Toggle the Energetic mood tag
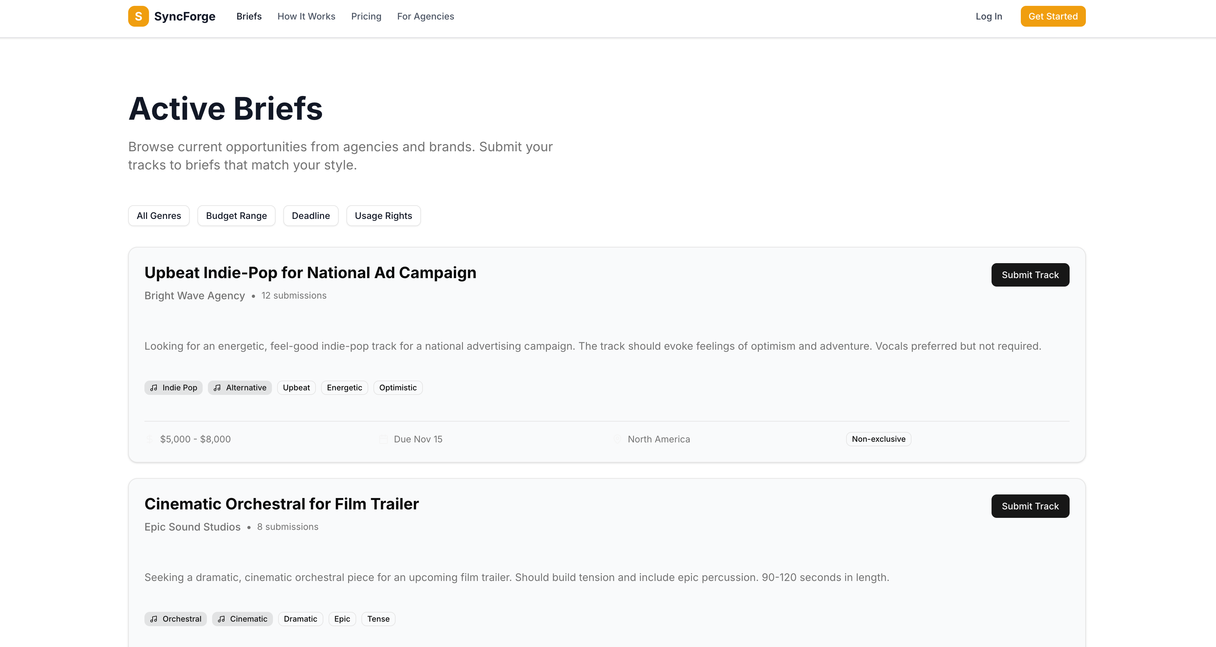Viewport: 1216px width, 647px height. click(x=344, y=387)
